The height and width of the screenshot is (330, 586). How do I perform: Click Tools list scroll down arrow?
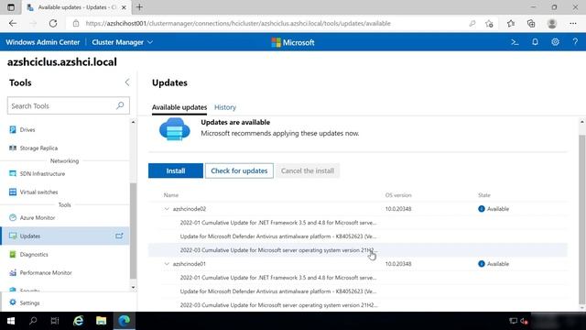(x=133, y=287)
